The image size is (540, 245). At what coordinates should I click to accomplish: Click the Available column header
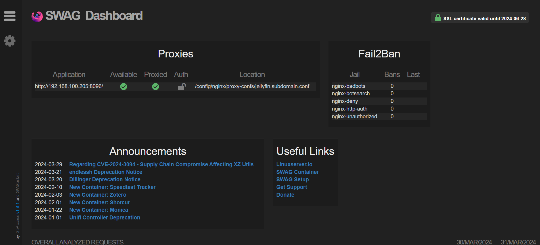pyautogui.click(x=124, y=75)
